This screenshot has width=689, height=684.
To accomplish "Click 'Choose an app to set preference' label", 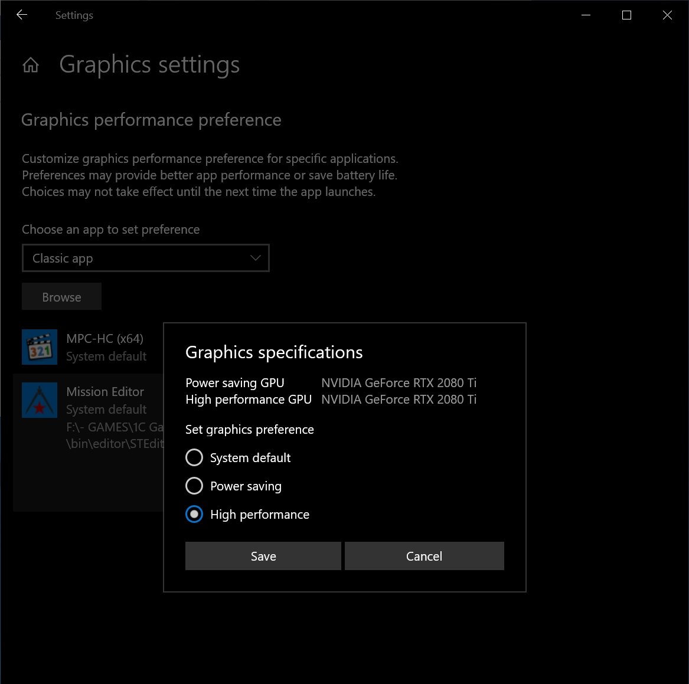I will [x=111, y=230].
